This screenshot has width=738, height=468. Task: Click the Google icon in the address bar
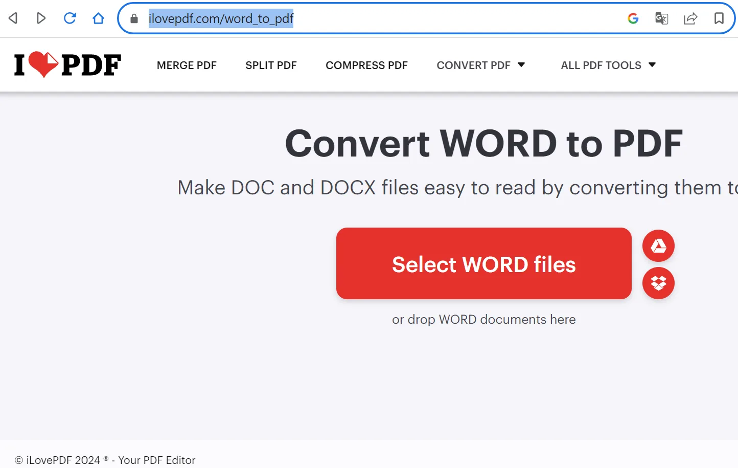point(633,18)
